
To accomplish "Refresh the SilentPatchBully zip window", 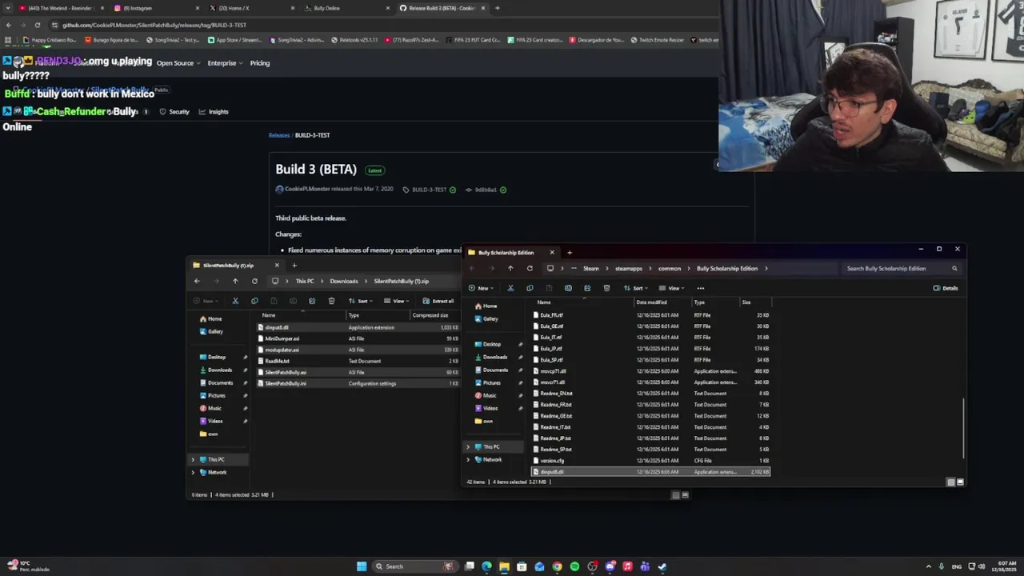I will point(254,281).
